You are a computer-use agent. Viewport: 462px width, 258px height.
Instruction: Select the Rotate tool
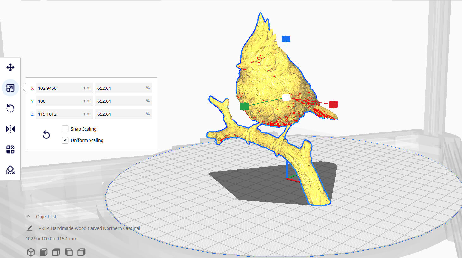click(x=10, y=108)
